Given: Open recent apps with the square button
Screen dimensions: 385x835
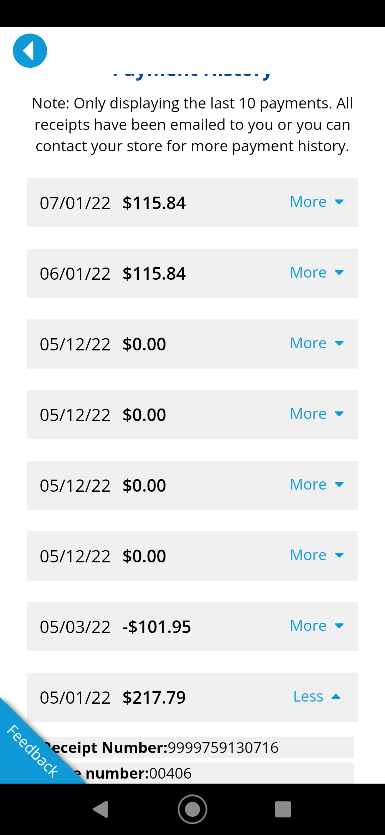Looking at the screenshot, I should [283, 809].
